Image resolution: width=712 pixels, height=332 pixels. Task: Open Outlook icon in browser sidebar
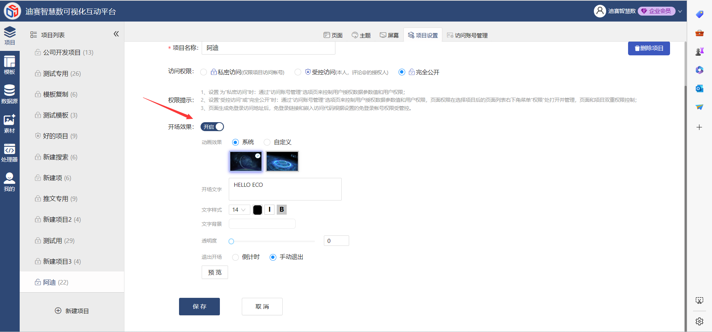coord(699,88)
